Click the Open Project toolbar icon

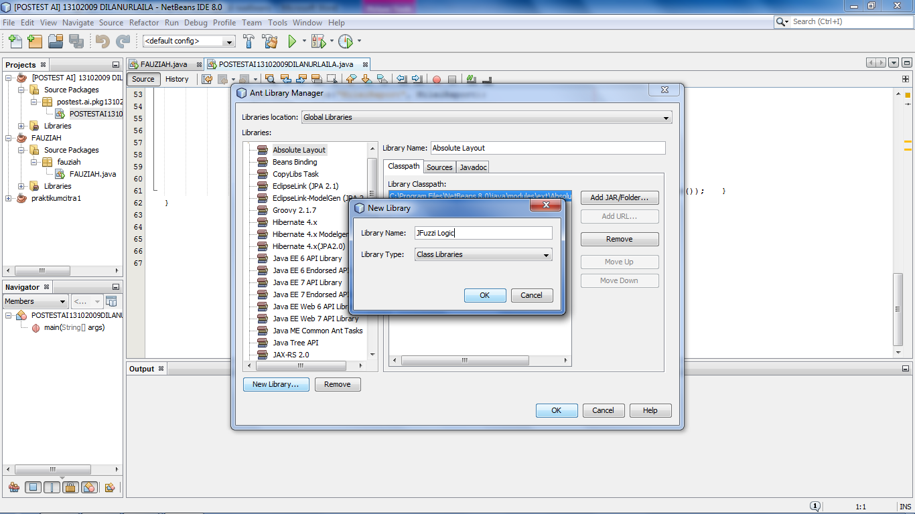56,41
